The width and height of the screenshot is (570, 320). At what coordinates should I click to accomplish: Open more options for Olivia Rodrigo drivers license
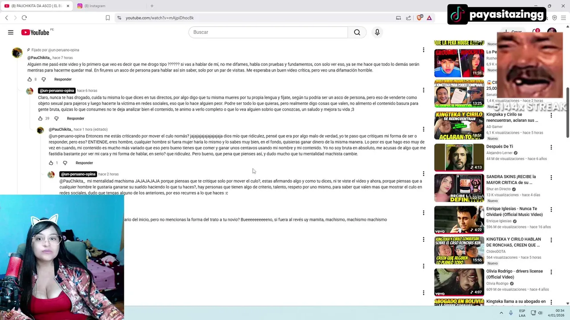(551, 272)
